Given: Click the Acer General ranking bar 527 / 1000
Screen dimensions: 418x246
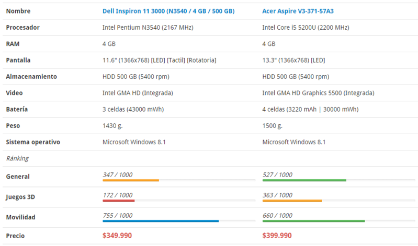Looking at the screenshot, I should click(339, 181).
